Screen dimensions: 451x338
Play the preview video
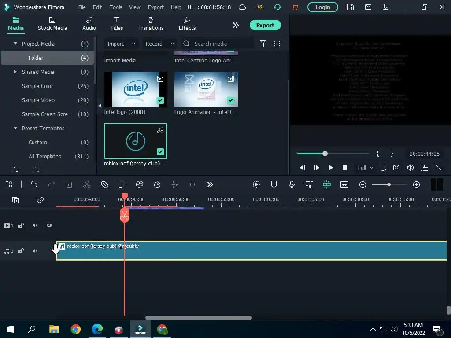click(x=330, y=168)
